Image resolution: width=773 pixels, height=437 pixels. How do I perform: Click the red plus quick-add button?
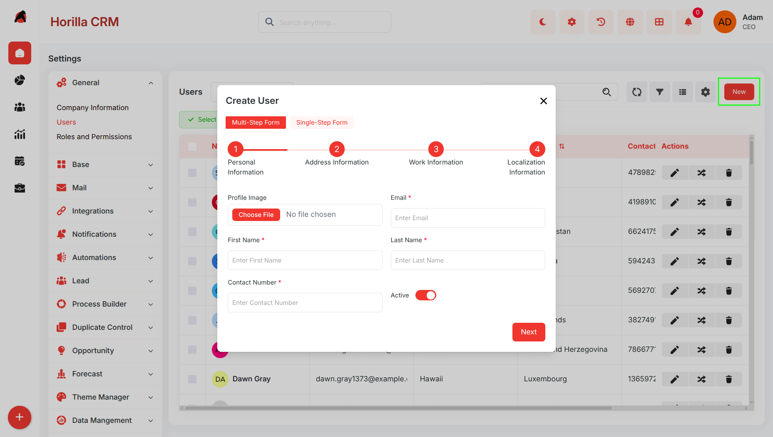click(x=20, y=417)
